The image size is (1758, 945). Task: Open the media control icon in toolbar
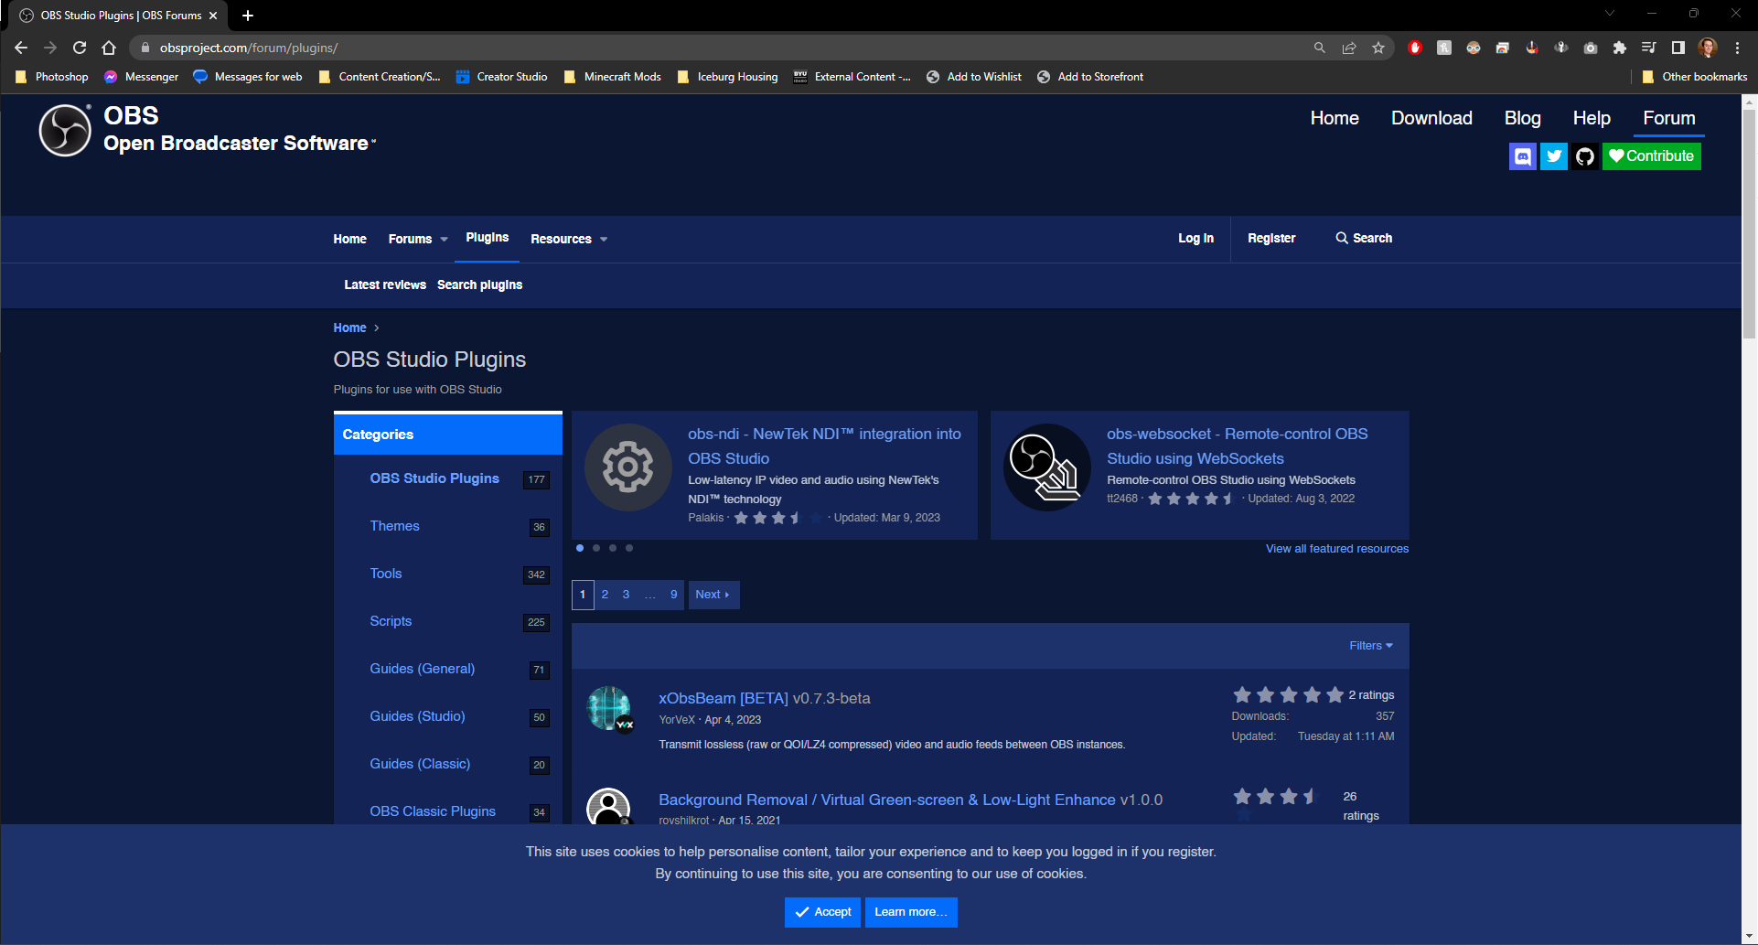[x=1648, y=48]
